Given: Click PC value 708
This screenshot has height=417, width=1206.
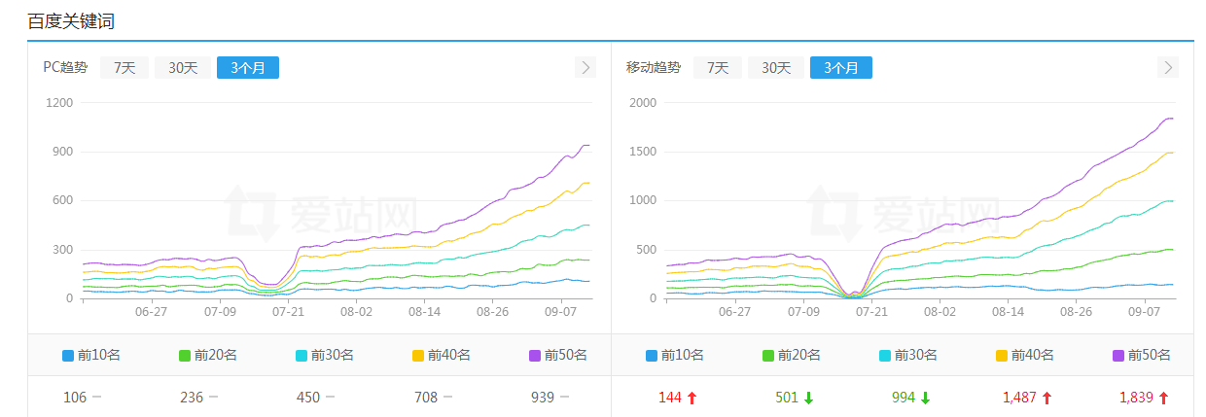Looking at the screenshot, I should tap(425, 398).
